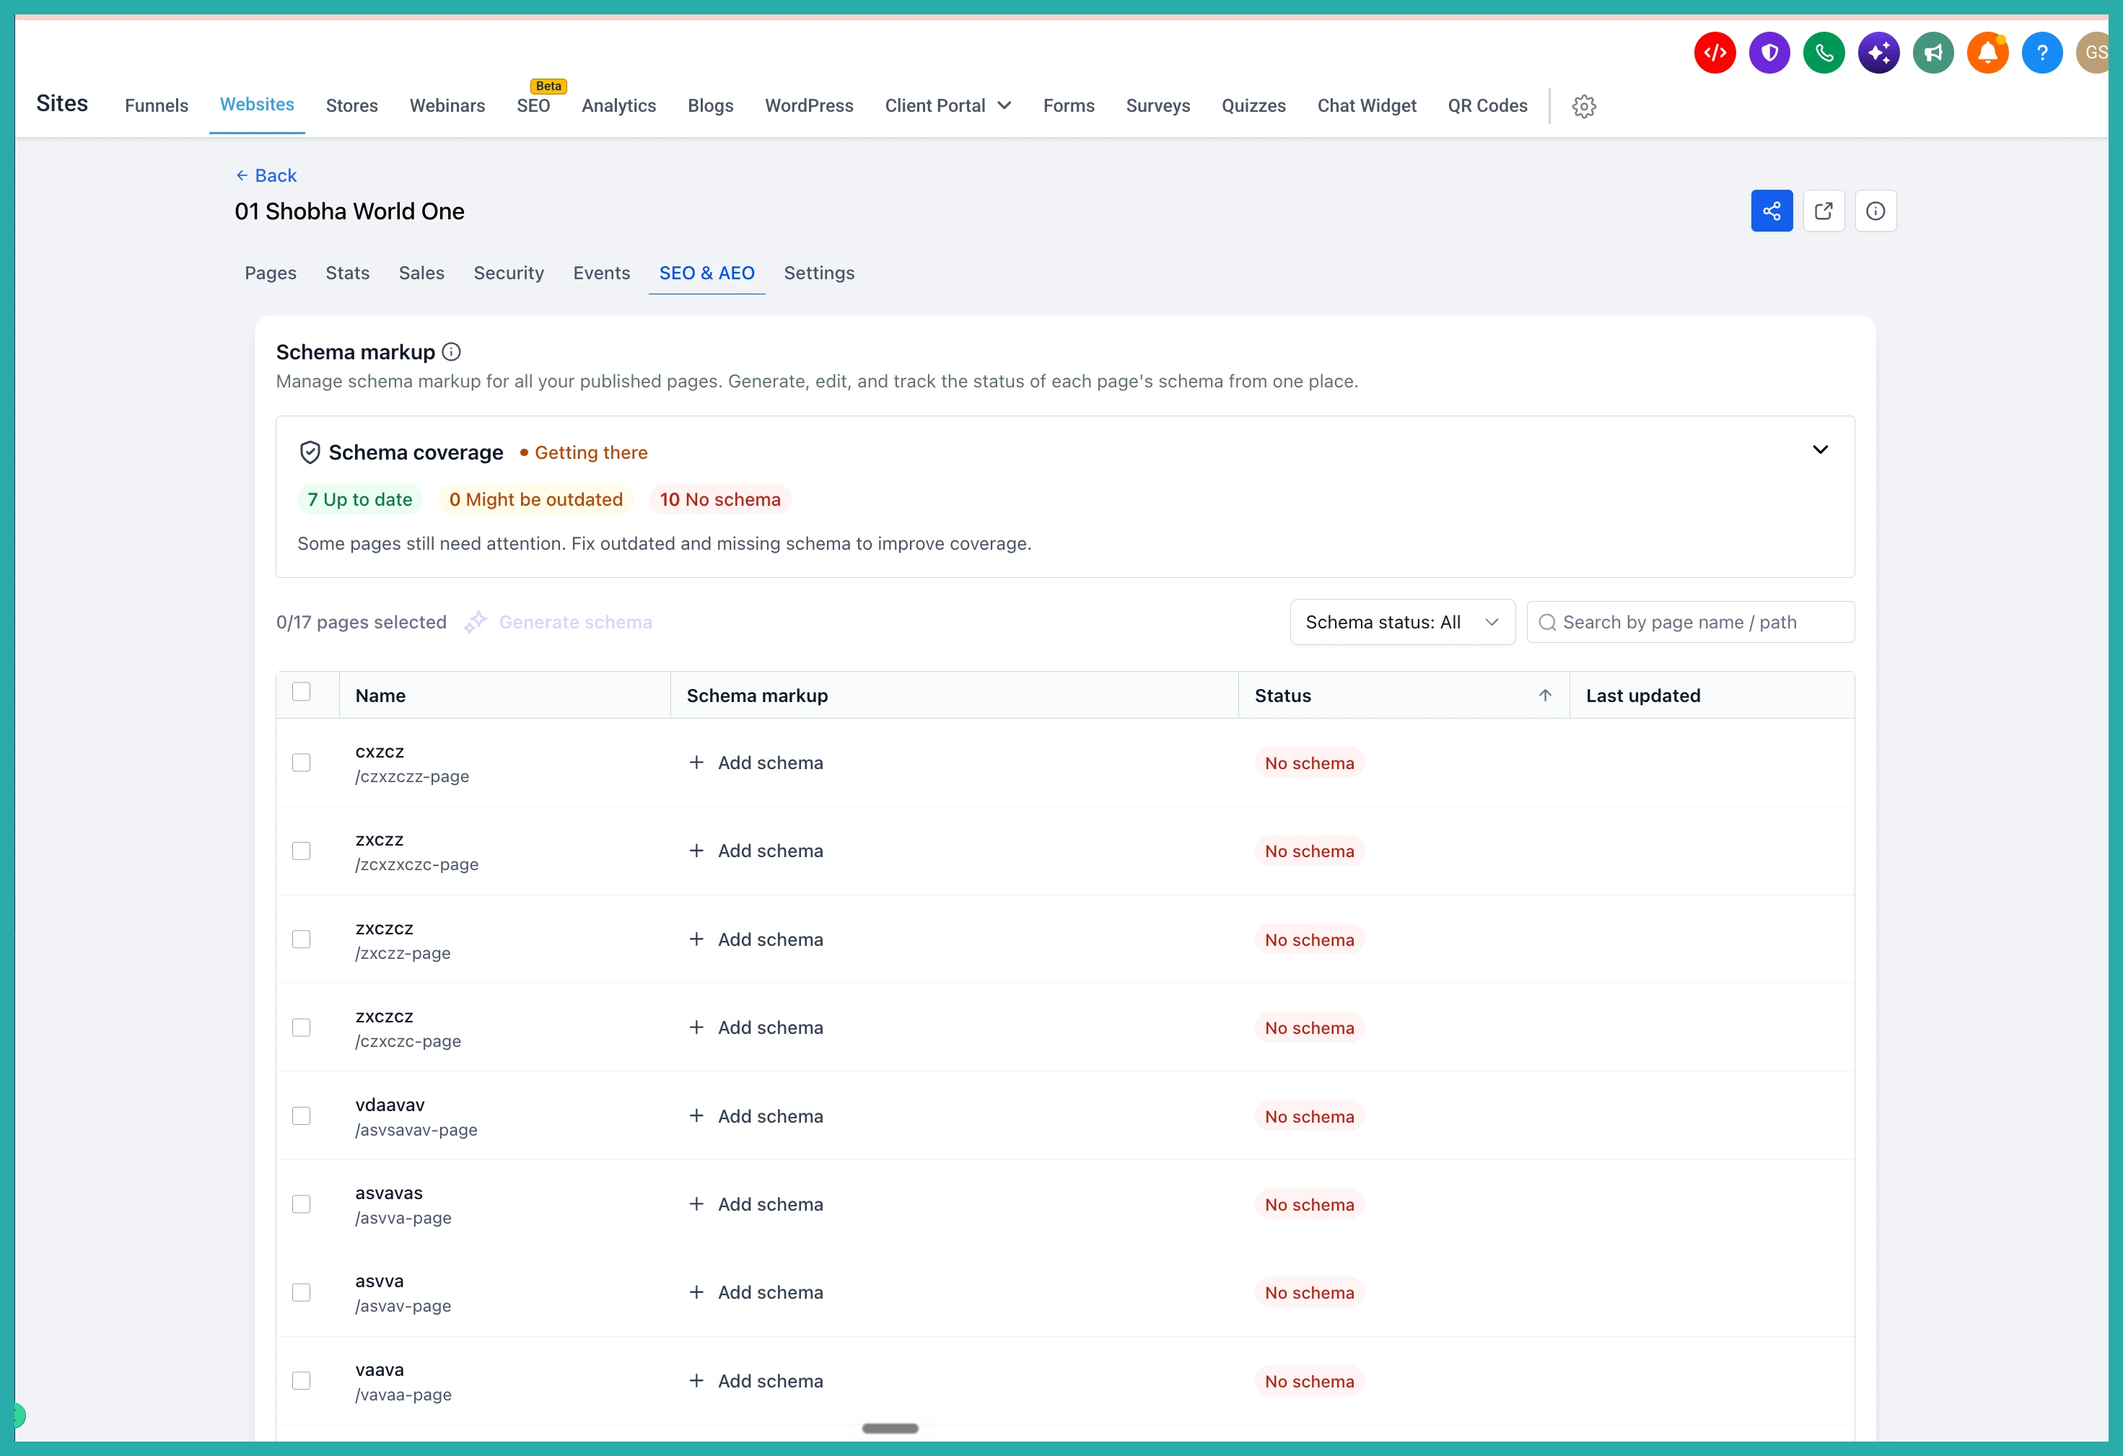Check the asvavas page checkbox
The height and width of the screenshot is (1456, 2123).
tap(302, 1204)
